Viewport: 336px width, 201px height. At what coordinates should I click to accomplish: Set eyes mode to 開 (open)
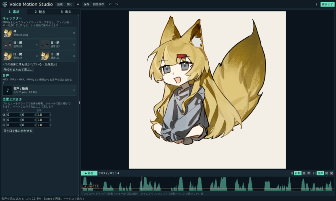(304, 173)
